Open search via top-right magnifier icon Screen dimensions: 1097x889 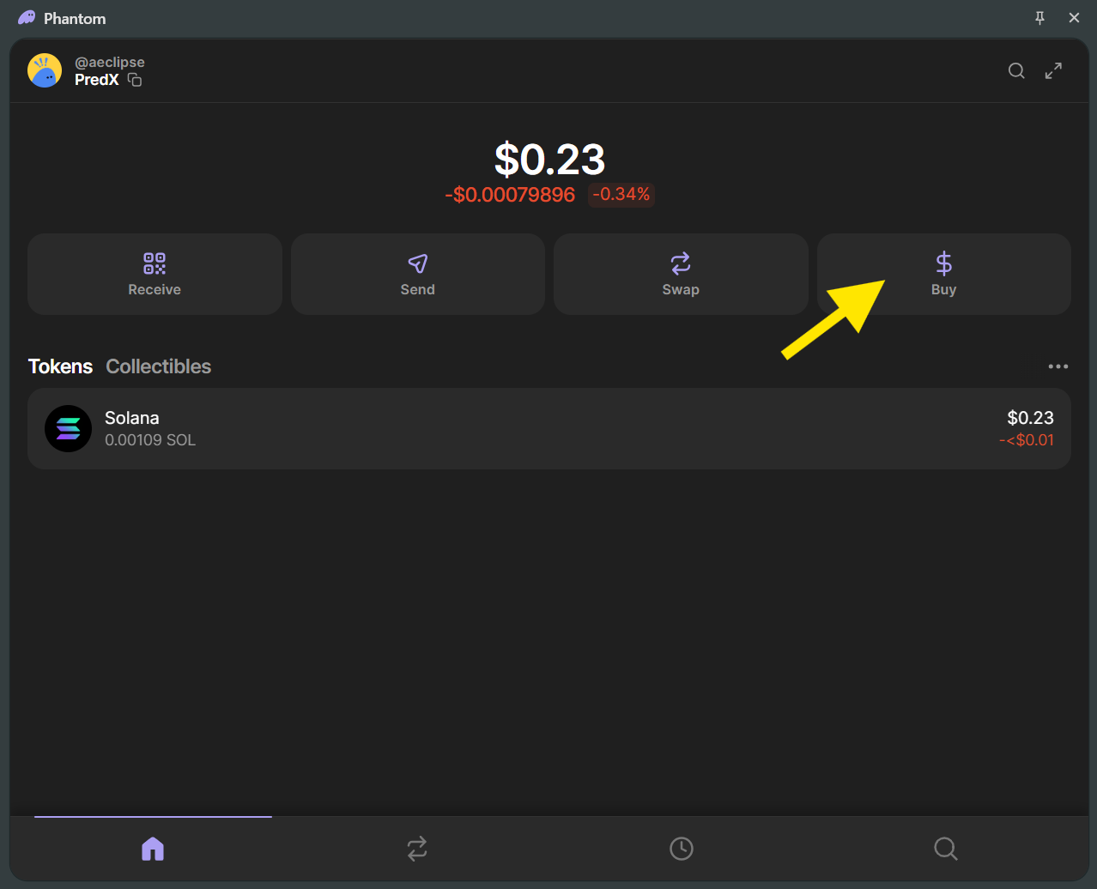pos(1016,71)
